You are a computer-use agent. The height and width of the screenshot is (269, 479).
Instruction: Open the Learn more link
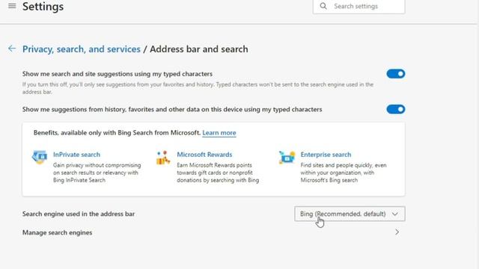click(x=219, y=133)
